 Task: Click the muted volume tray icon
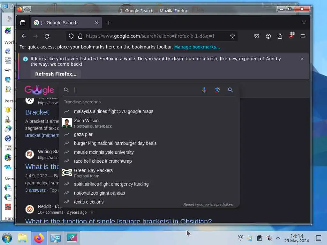tap(269, 238)
